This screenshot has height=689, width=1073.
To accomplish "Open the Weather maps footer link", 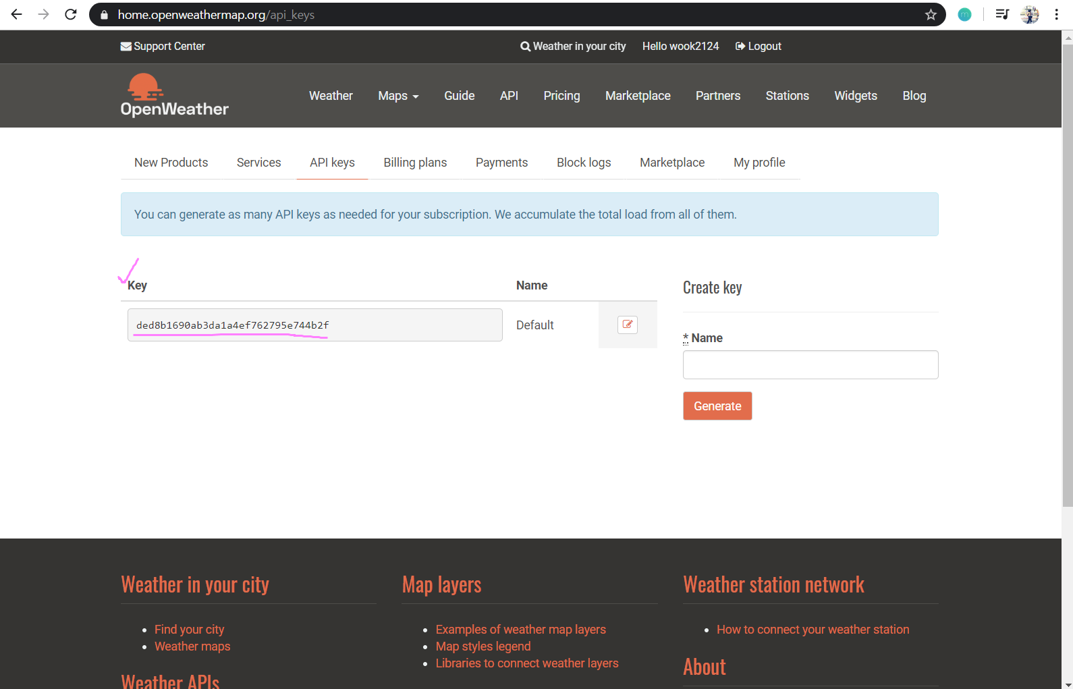I will pyautogui.click(x=192, y=646).
